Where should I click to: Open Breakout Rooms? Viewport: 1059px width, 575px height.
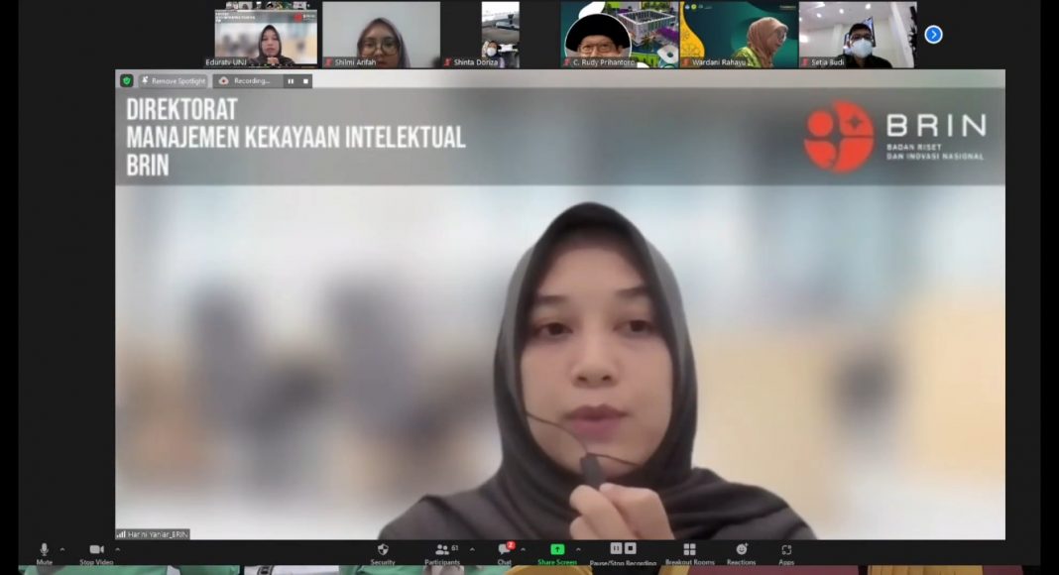[x=689, y=551]
